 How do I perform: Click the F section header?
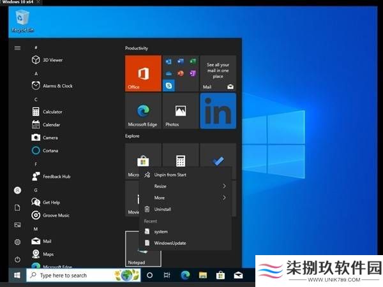pyautogui.click(x=36, y=165)
